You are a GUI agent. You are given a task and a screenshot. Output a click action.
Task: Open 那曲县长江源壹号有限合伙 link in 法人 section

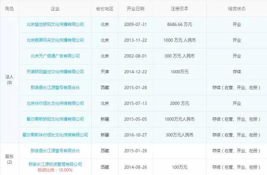click(55, 87)
